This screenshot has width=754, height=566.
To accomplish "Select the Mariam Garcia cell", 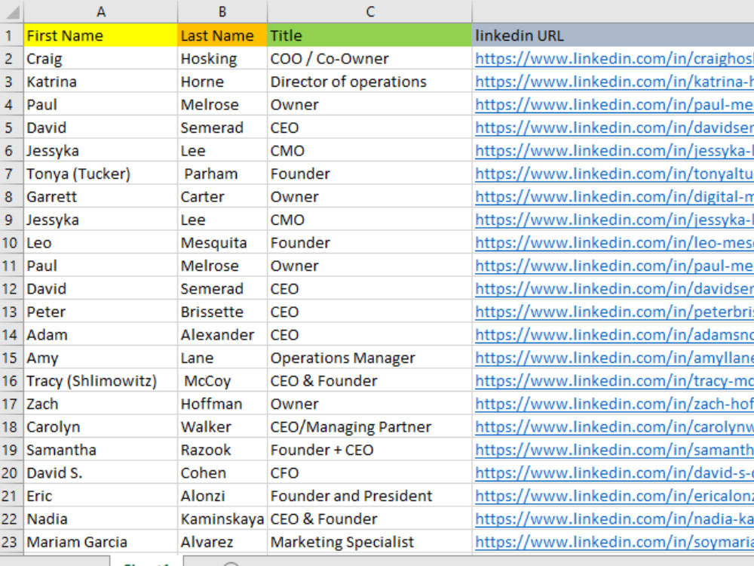I will [x=101, y=542].
